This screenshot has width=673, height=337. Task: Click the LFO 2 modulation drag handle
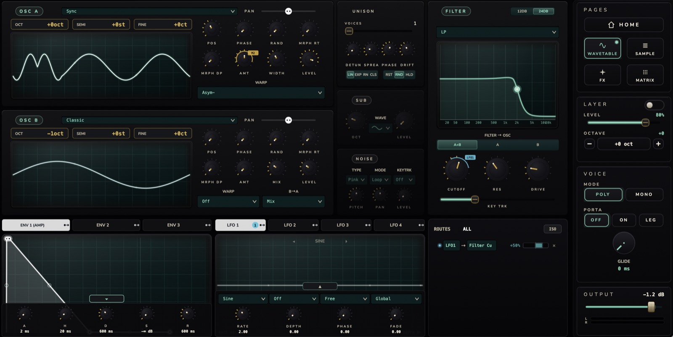pos(315,225)
